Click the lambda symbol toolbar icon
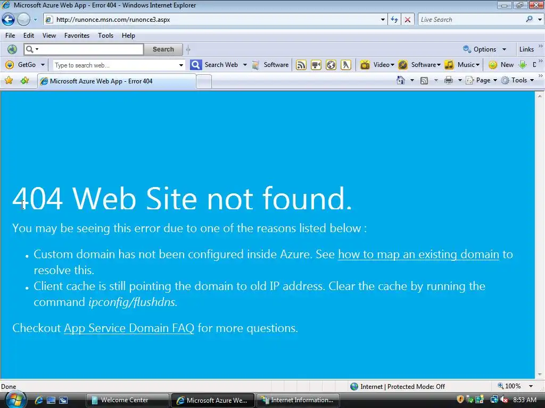 click(346, 65)
